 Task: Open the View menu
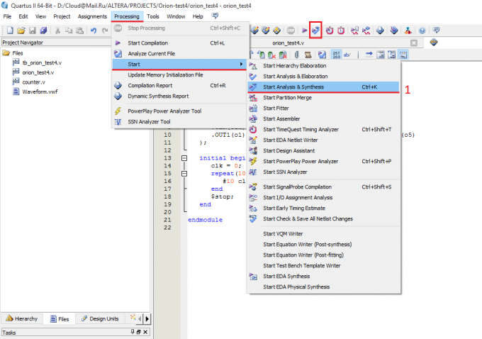[40, 16]
